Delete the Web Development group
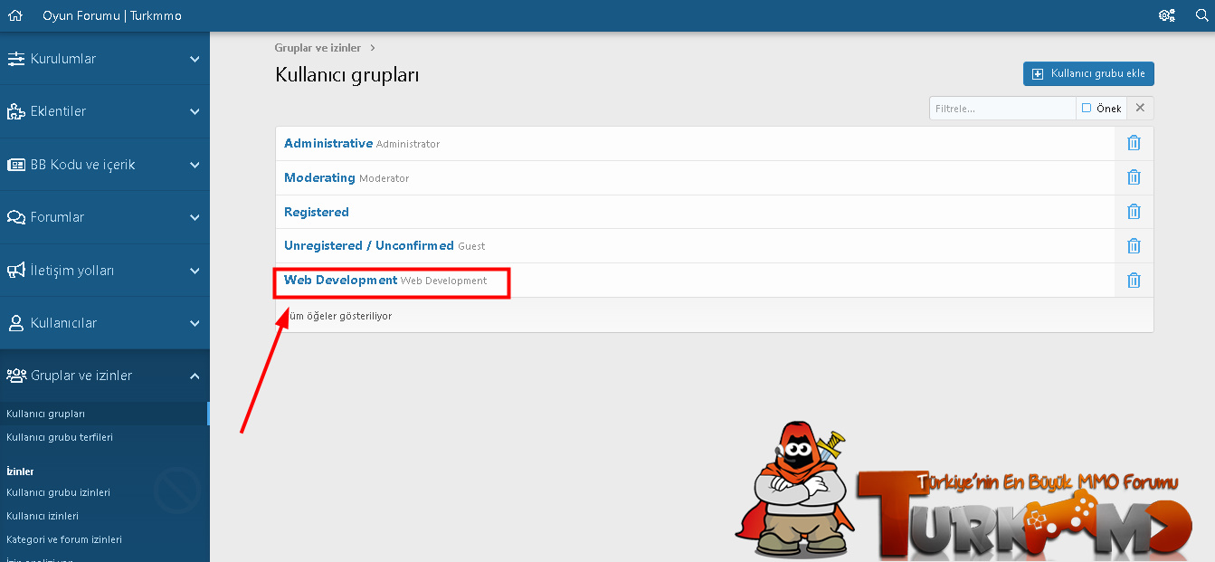Screen dimensions: 1215x562 pyautogui.click(x=1134, y=281)
